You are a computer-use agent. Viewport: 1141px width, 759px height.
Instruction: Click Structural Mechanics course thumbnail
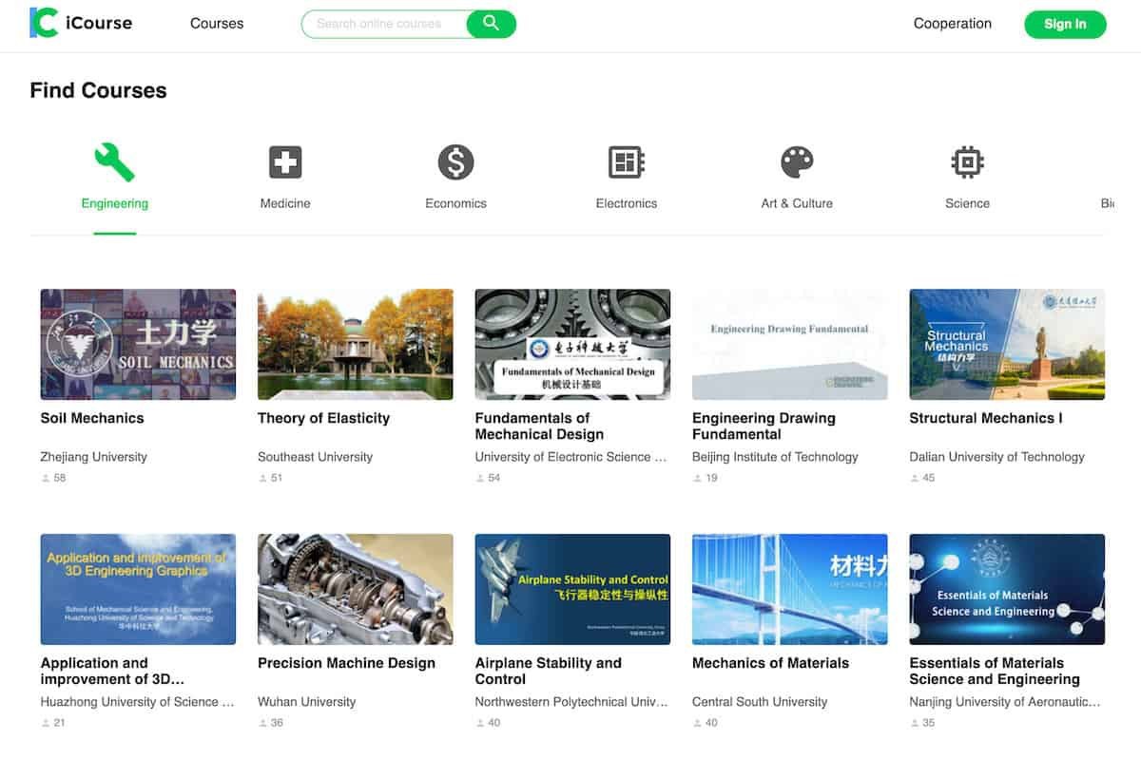click(1007, 344)
